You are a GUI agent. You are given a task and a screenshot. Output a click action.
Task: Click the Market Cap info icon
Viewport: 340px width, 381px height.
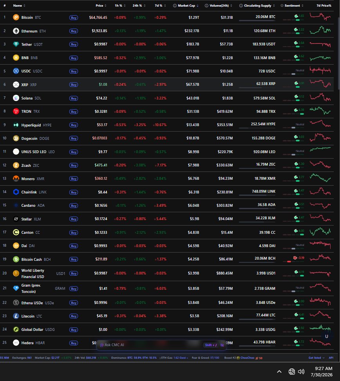tap(175, 5)
